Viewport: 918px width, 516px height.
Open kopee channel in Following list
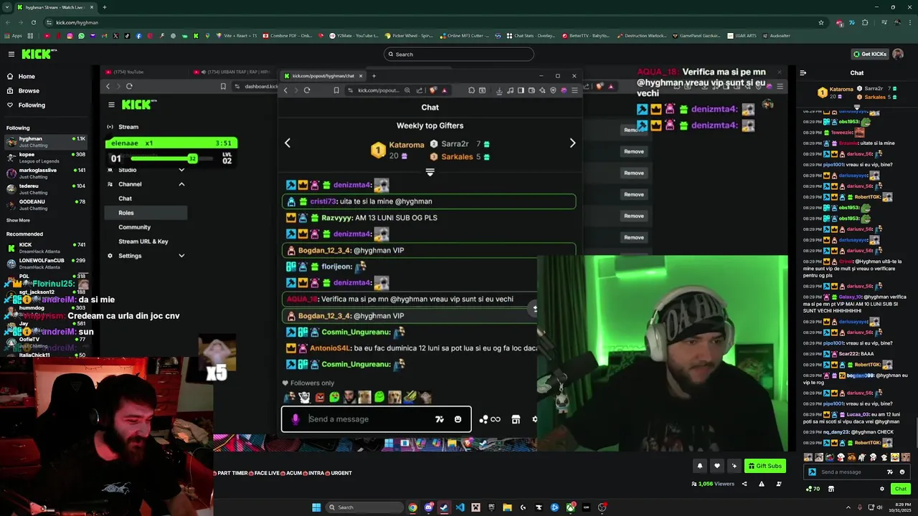coord(45,157)
